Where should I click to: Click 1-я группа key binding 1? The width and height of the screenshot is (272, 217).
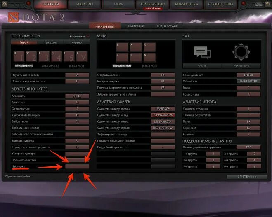pyautogui.click(x=213, y=154)
